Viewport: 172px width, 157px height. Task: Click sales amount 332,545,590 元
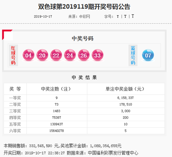[x=43, y=146]
